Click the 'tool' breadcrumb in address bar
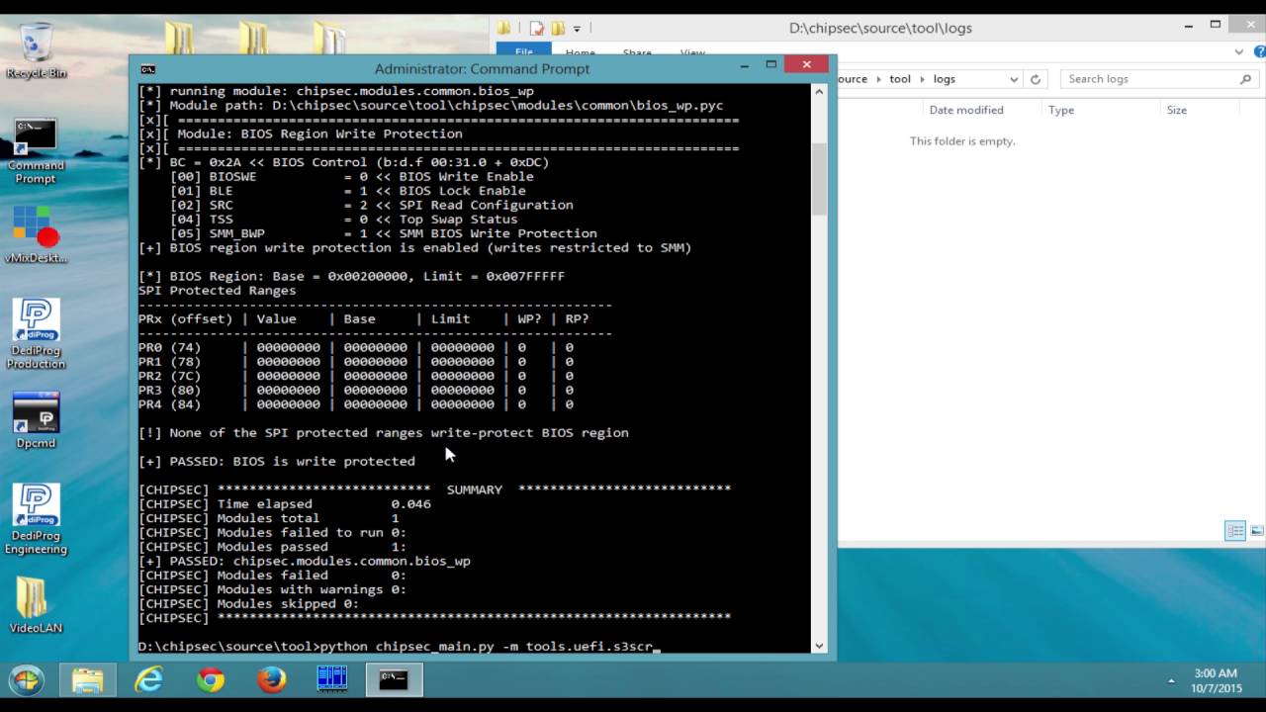Image resolution: width=1266 pixels, height=712 pixels. coord(900,79)
